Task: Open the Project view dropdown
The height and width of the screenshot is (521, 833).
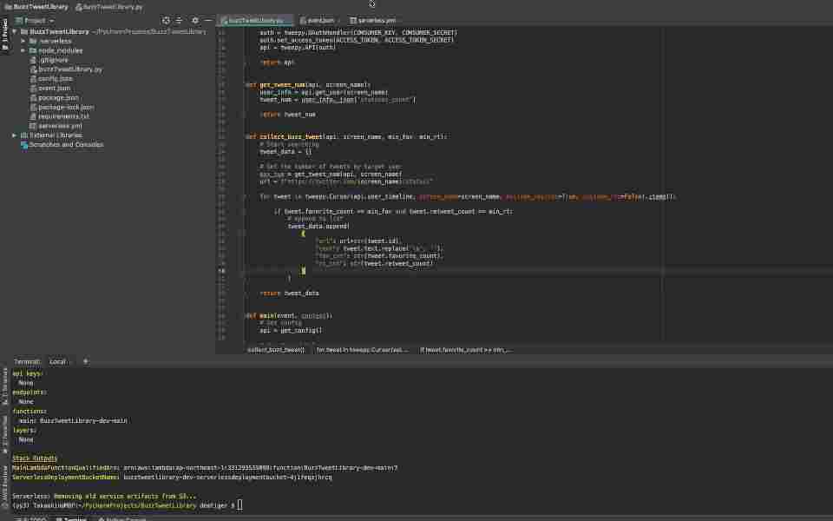Action: point(35,21)
